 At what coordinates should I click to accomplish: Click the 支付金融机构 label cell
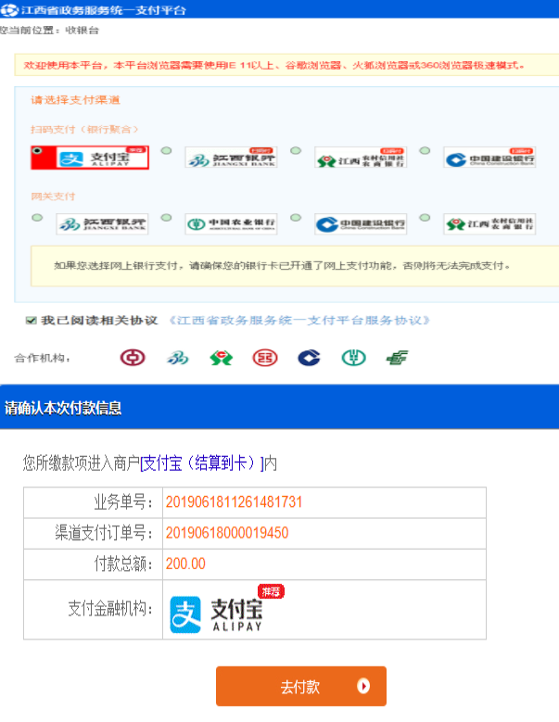click(x=93, y=609)
